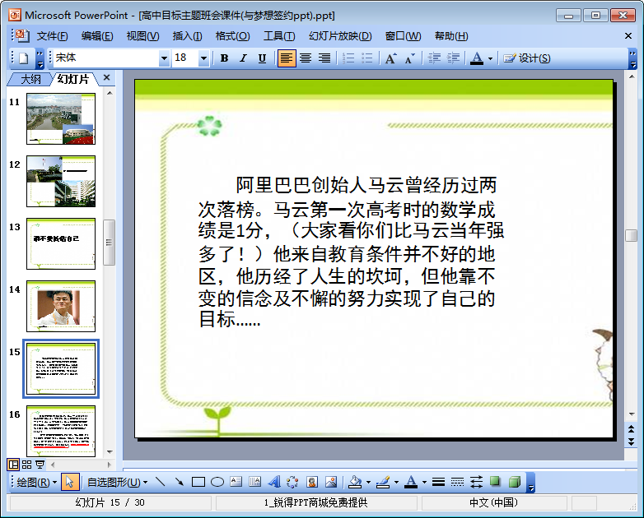Insert a vertical text box
Image resolution: width=644 pixels, height=518 pixels.
[254, 482]
